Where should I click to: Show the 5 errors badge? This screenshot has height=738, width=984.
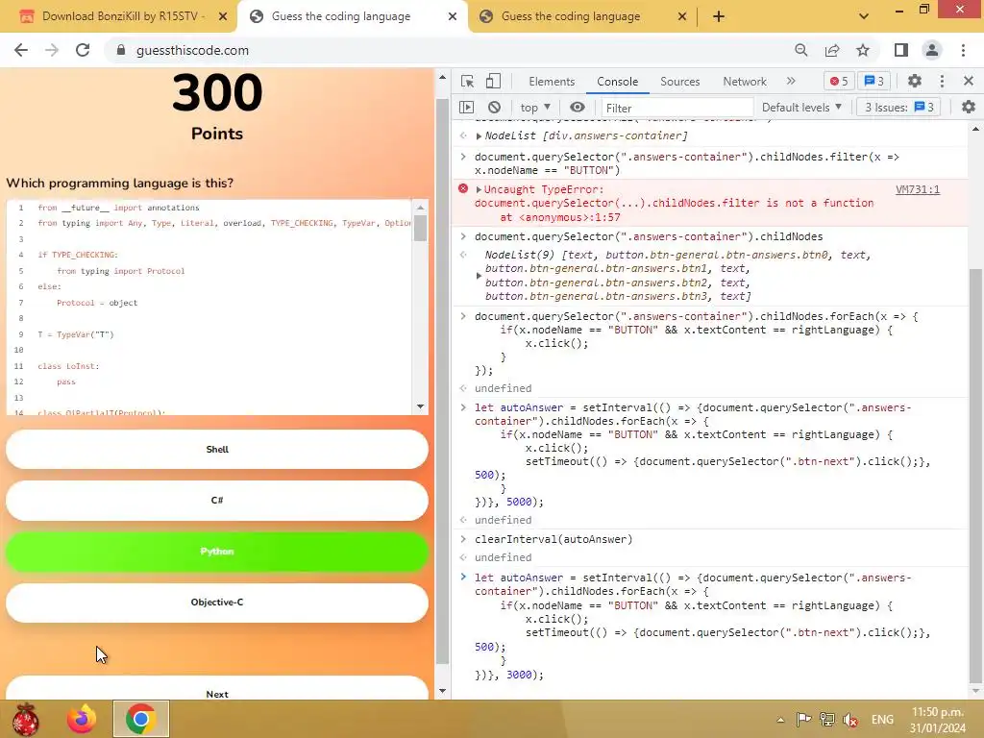click(839, 81)
